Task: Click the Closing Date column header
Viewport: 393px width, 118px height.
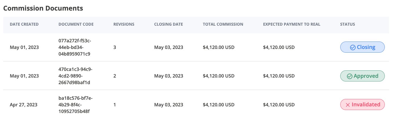Action: click(x=169, y=24)
